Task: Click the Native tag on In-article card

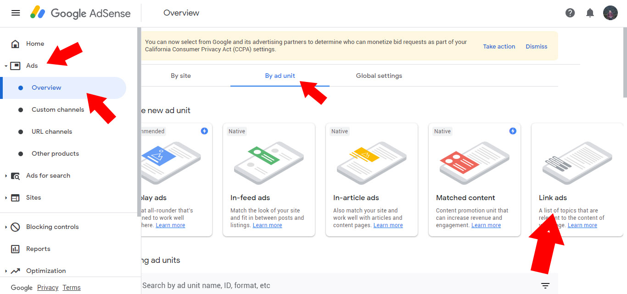Action: pos(340,131)
